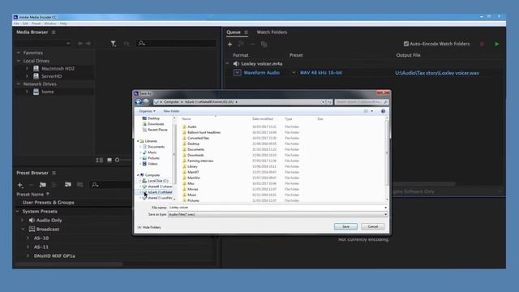Switch Media Browser to thumbnail view
Viewport: 519px width, 292px height.
pos(109,160)
